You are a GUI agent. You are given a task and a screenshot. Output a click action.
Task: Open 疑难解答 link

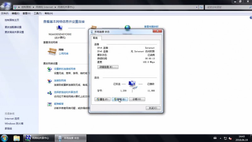pyautogui.click(x=59, y=104)
